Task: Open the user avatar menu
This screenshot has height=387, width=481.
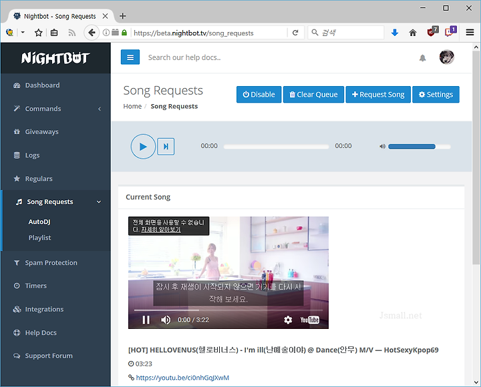Action: (x=446, y=57)
